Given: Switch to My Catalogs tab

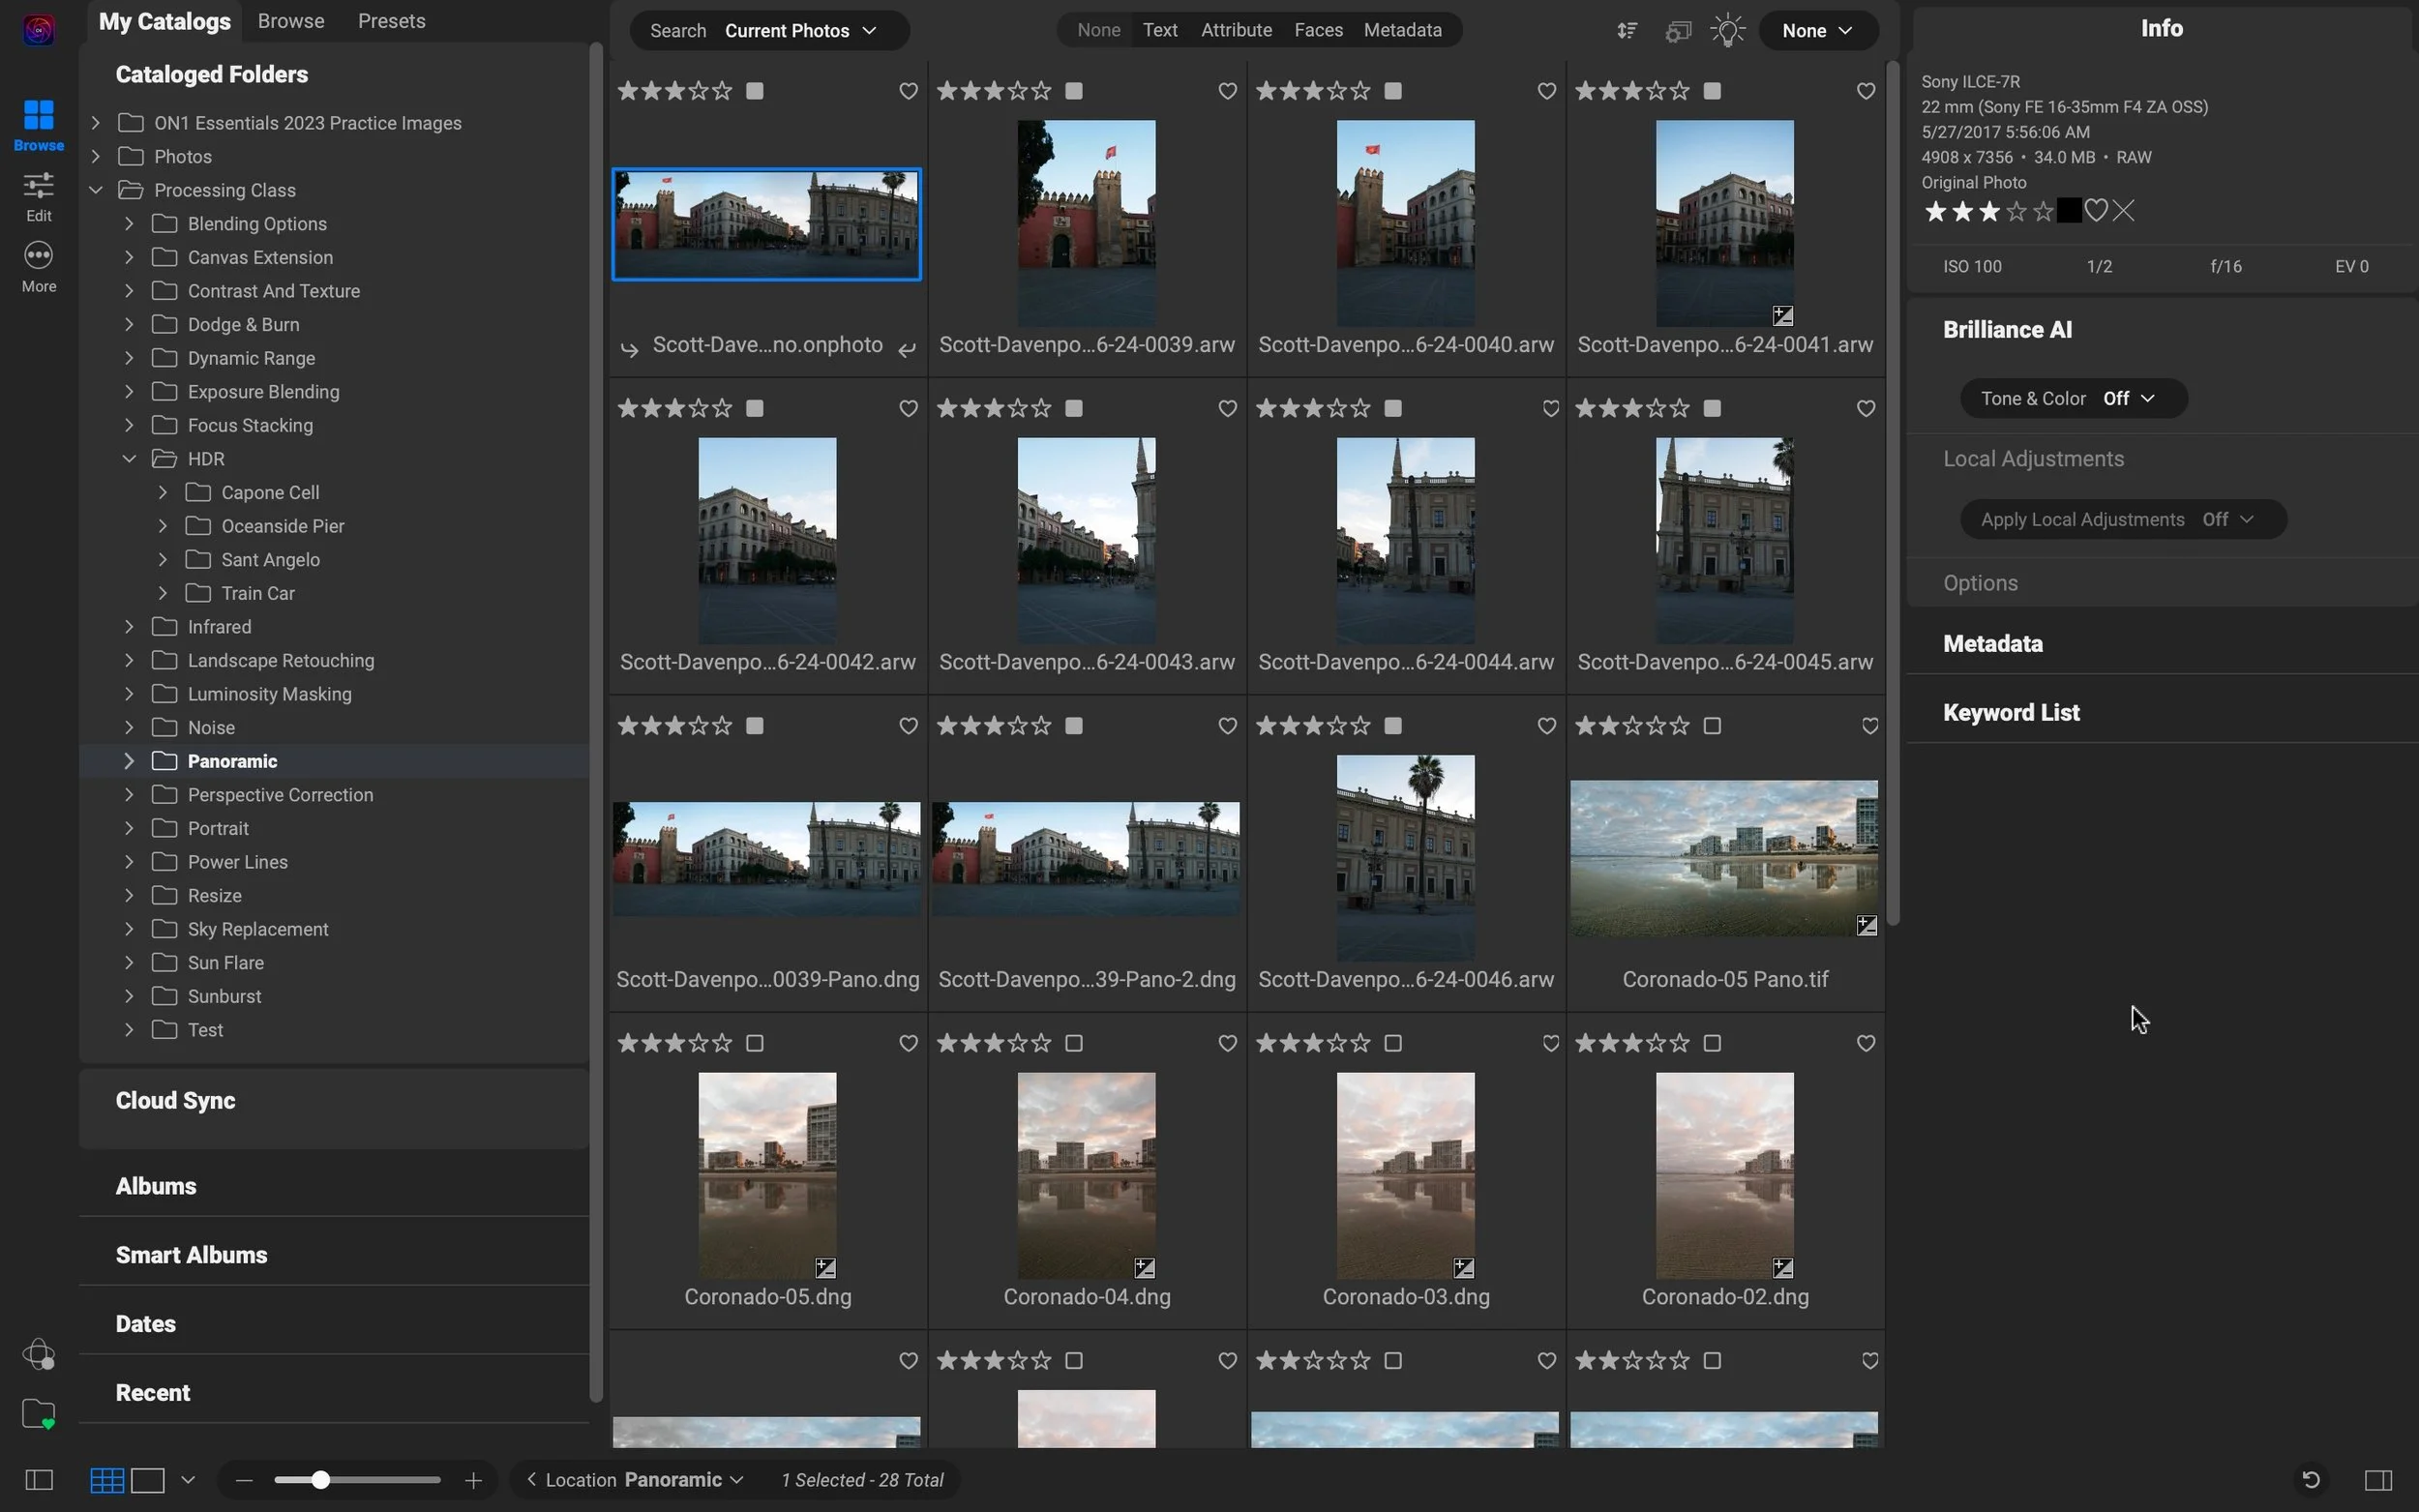Looking at the screenshot, I should [165, 21].
